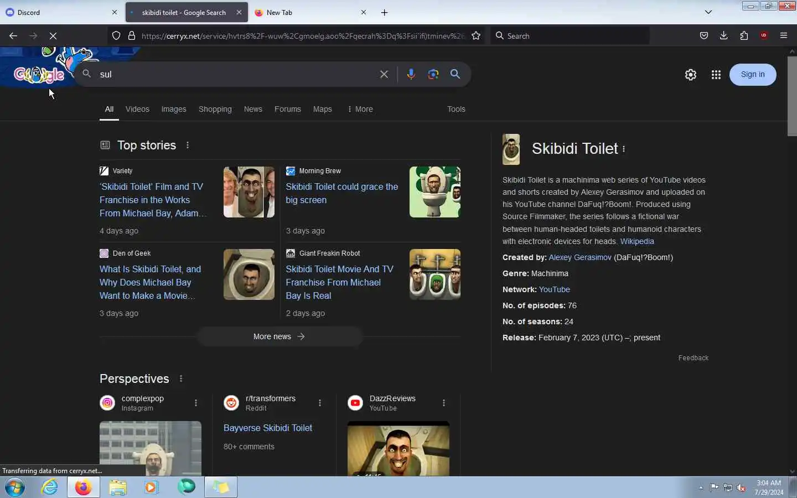The image size is (797, 498).
Task: Open a new browser tab
Action: click(x=385, y=12)
